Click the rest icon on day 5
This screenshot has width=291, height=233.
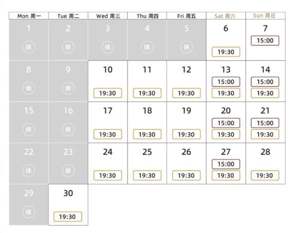click(187, 47)
